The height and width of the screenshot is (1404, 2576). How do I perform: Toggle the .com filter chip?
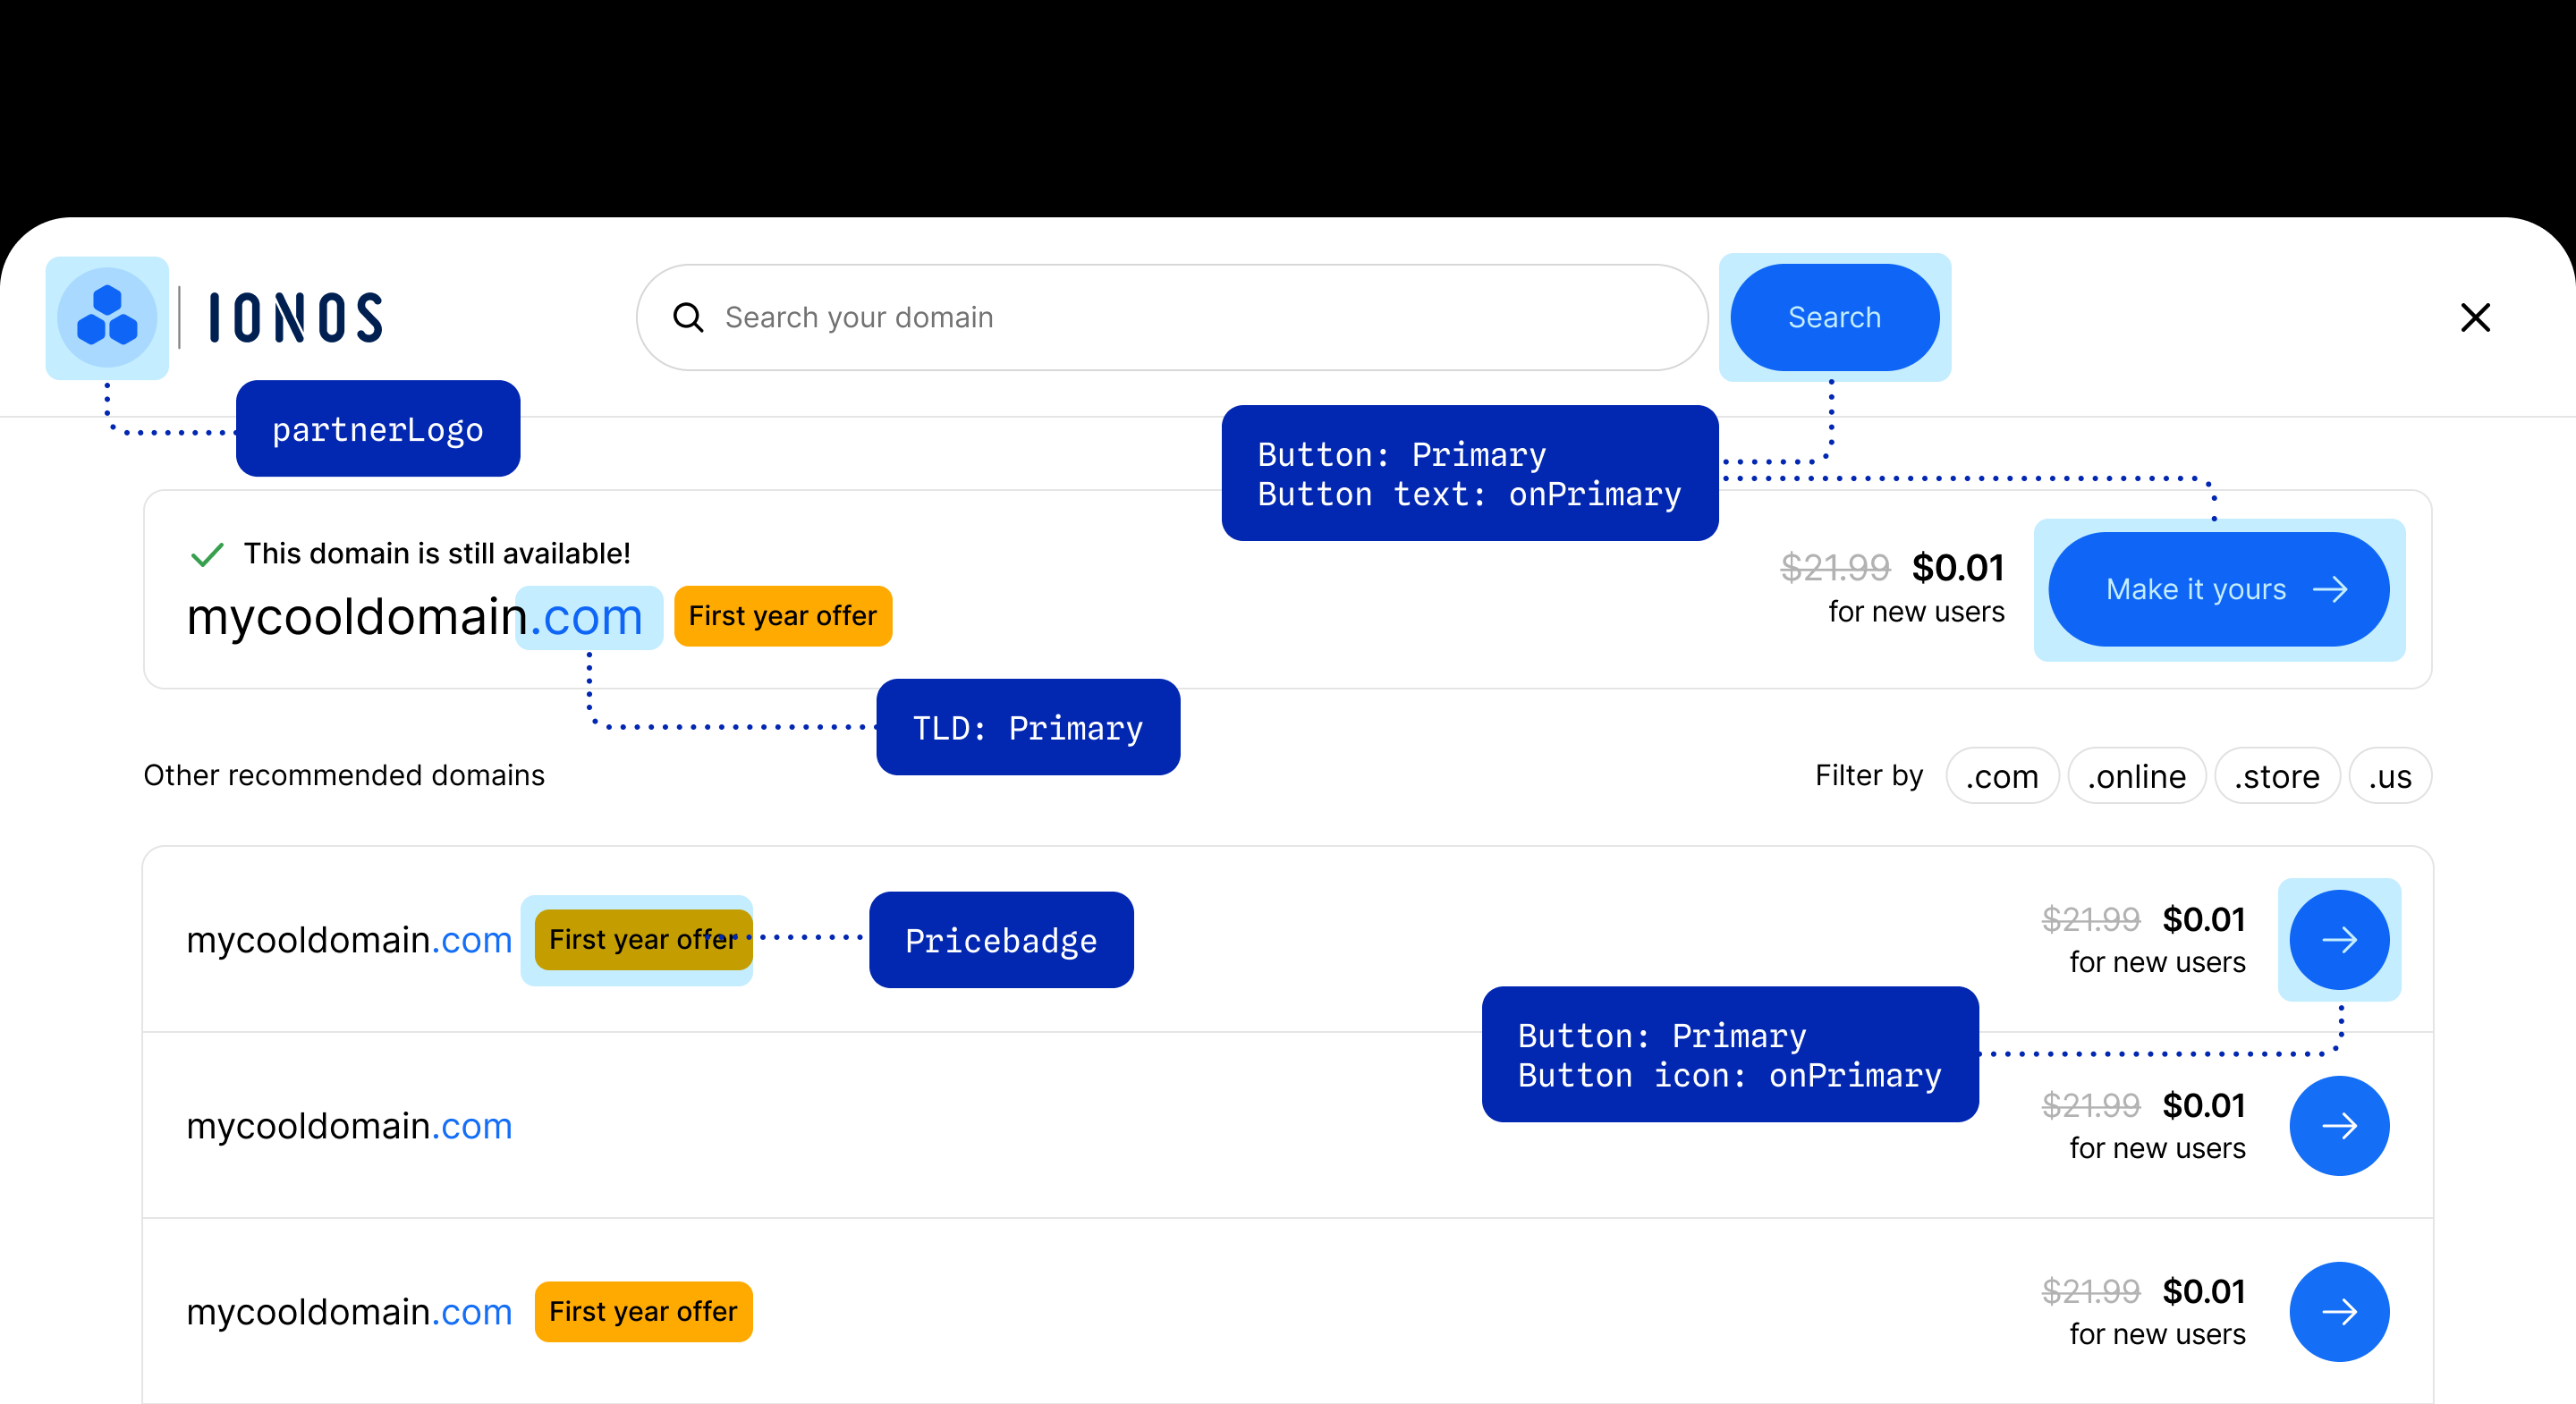click(2001, 776)
